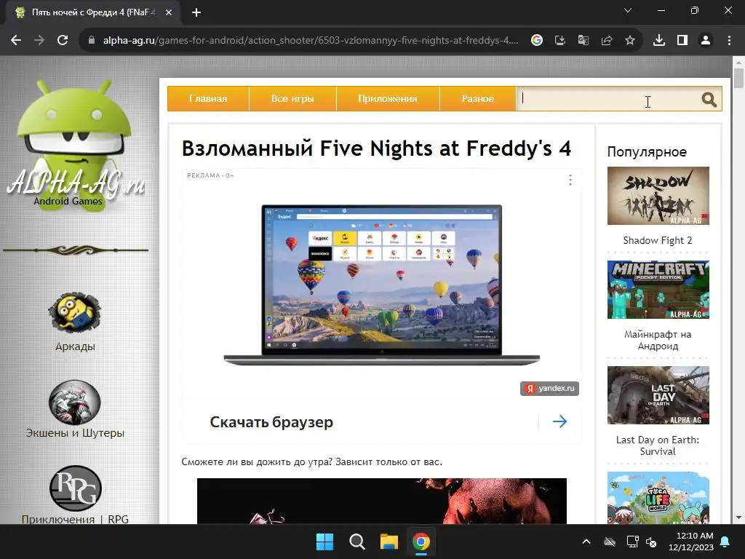Open the RPG category round icon
The height and width of the screenshot is (559, 745).
click(x=76, y=488)
